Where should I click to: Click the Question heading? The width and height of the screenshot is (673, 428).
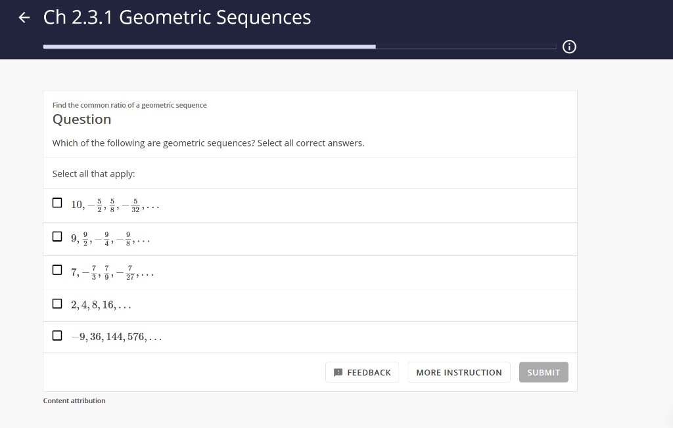pyautogui.click(x=81, y=119)
